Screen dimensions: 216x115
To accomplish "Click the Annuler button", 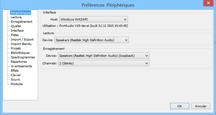I will (x=200, y=106).
